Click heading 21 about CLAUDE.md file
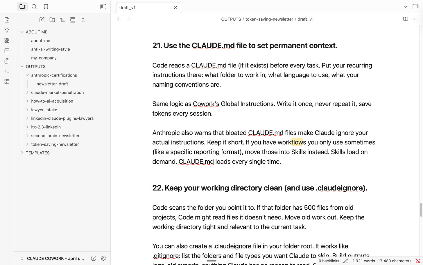The image size is (423, 265). click(x=245, y=46)
